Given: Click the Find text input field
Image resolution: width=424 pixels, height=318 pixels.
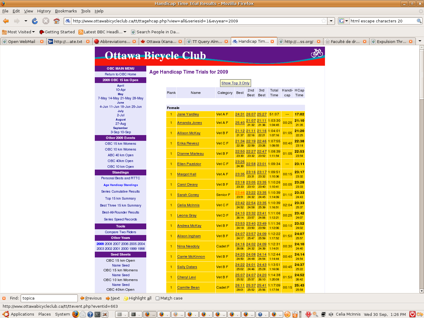Looking at the screenshot, I should click(x=49, y=298).
